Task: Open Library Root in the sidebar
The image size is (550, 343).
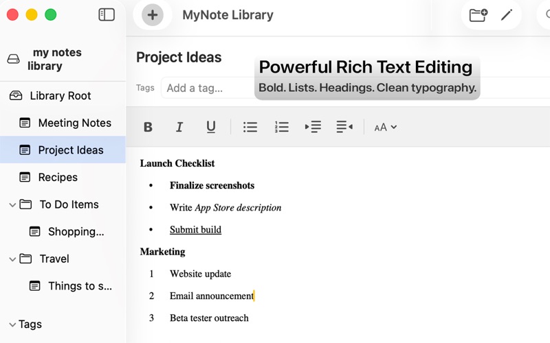Action: point(60,95)
